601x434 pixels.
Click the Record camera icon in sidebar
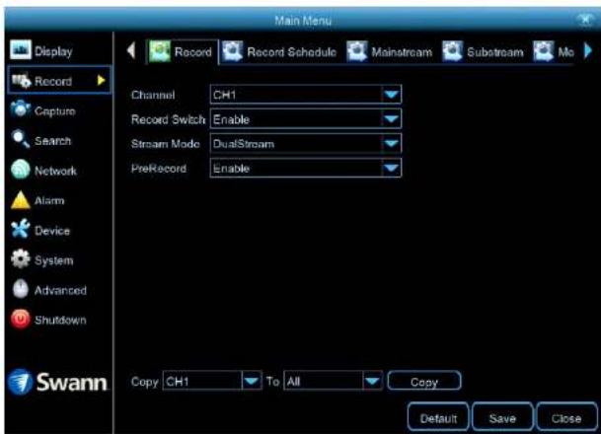point(21,81)
